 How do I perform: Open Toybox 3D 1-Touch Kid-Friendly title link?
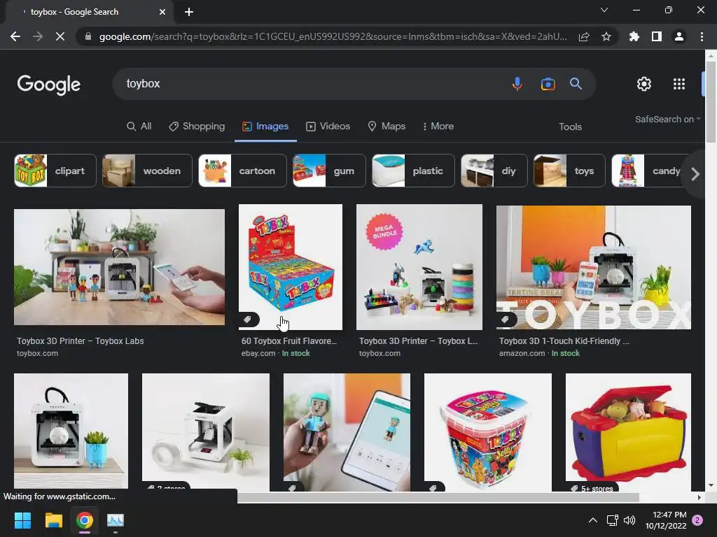coord(564,341)
